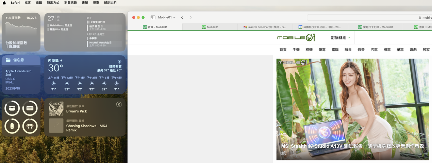Open the 顯示方式 menu

coord(53,3)
